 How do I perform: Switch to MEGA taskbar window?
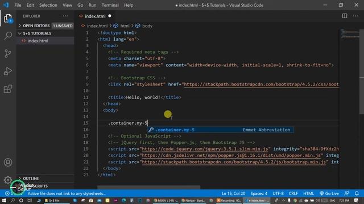[166, 201]
